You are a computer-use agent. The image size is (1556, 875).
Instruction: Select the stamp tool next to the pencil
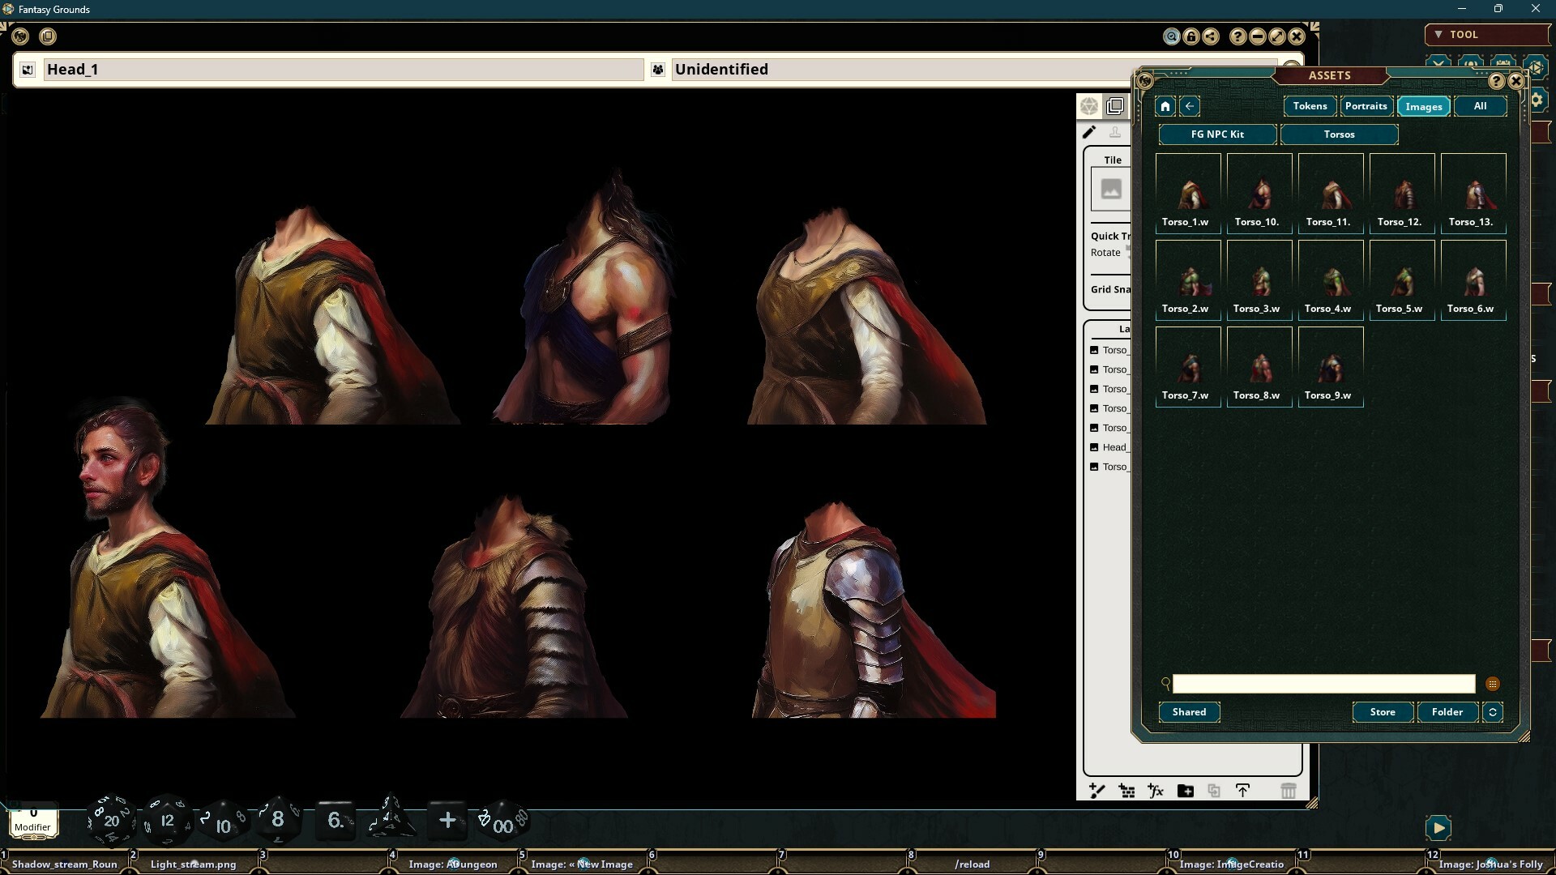click(x=1116, y=132)
